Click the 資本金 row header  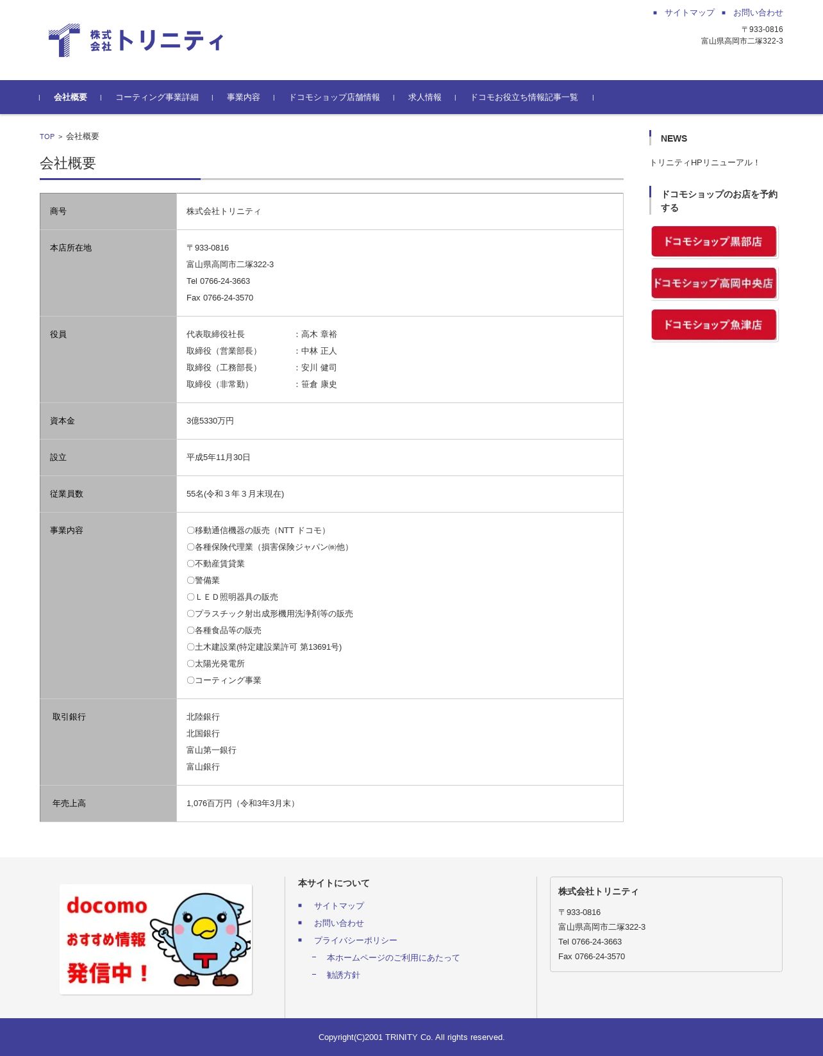point(108,421)
